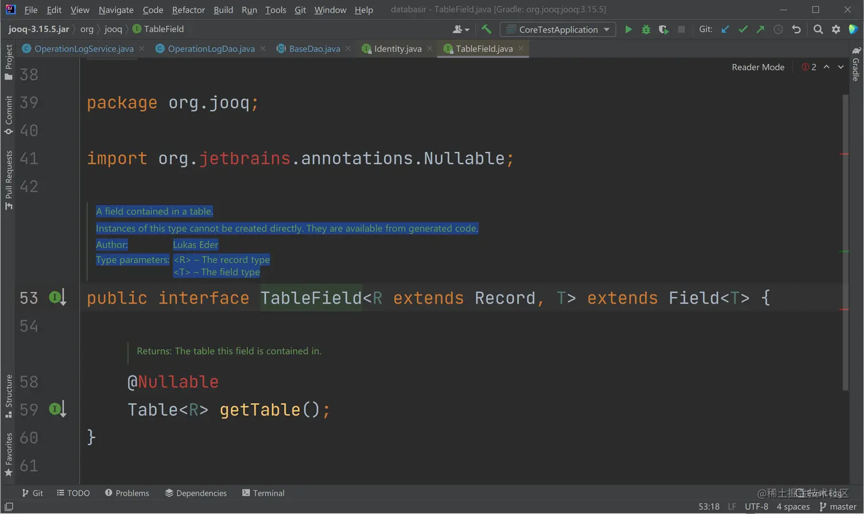Image resolution: width=864 pixels, height=514 pixels.
Task: Toggle Reader Mode in the editor
Action: click(x=758, y=67)
